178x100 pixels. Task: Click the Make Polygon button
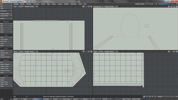pos(6,64)
